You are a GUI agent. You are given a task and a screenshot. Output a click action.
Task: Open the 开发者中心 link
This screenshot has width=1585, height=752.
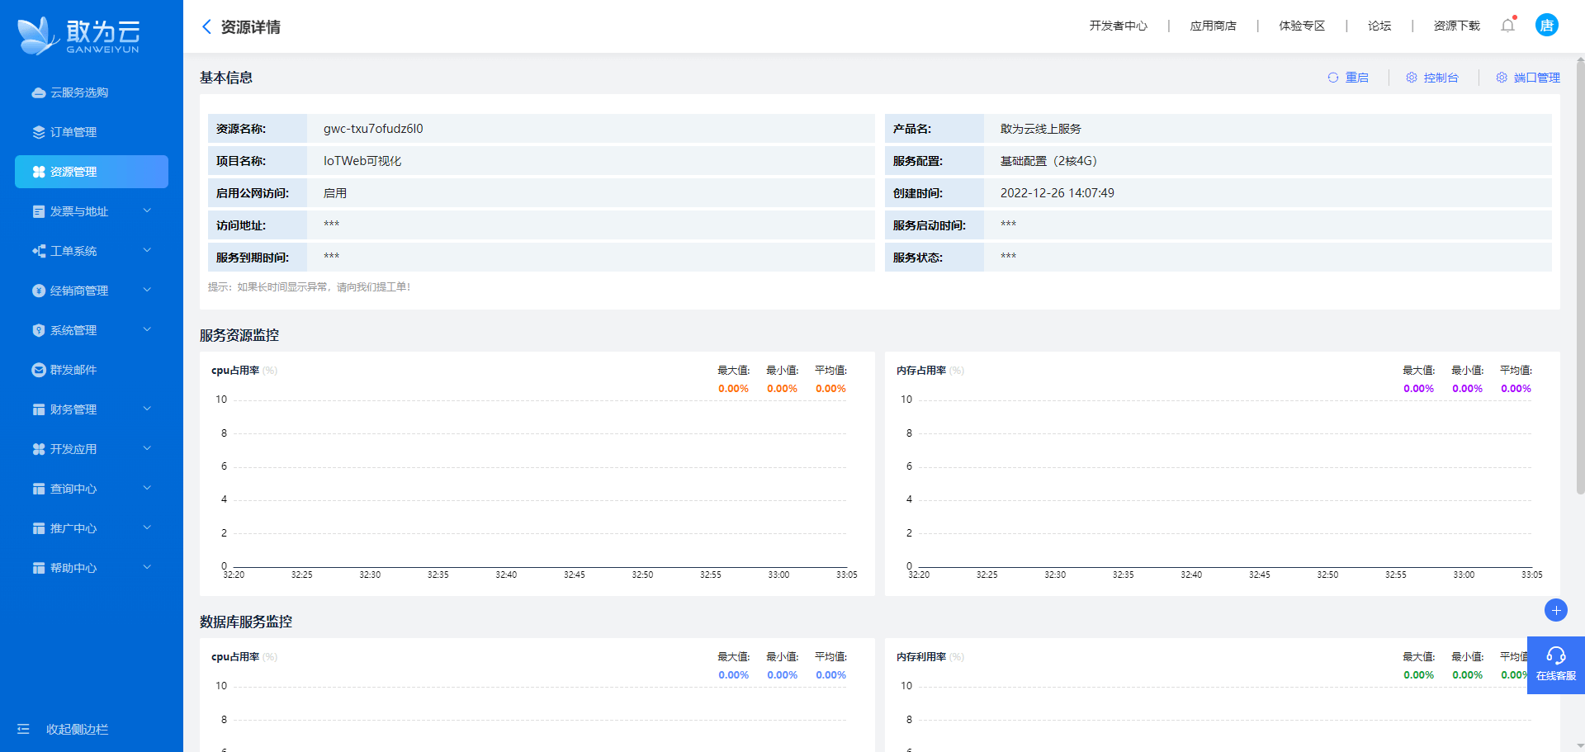pyautogui.click(x=1118, y=26)
